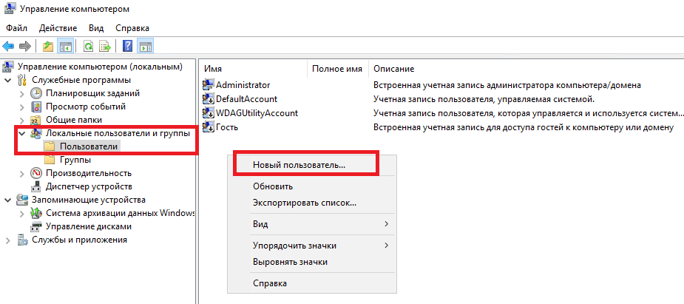The image size is (684, 304).
Task: Click the Up one level folder icon
Action: (x=48, y=46)
